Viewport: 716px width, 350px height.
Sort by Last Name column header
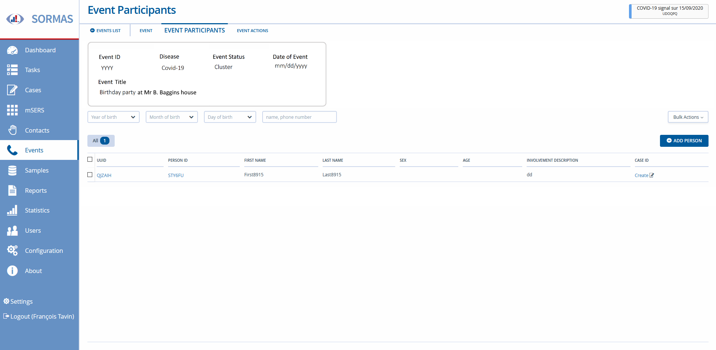click(x=333, y=160)
